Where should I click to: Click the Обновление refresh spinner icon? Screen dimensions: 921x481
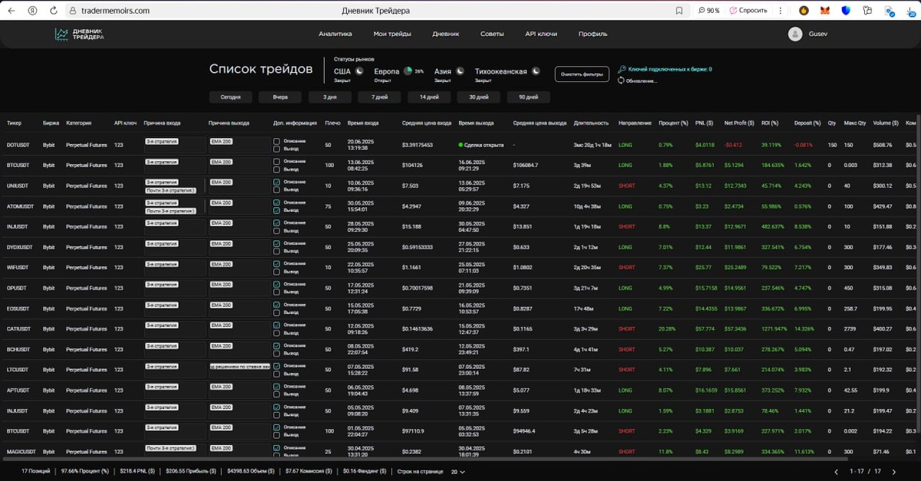[x=621, y=81]
